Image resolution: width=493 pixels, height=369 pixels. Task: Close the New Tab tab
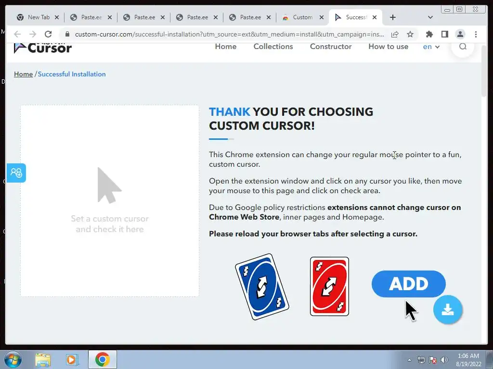pyautogui.click(x=57, y=17)
